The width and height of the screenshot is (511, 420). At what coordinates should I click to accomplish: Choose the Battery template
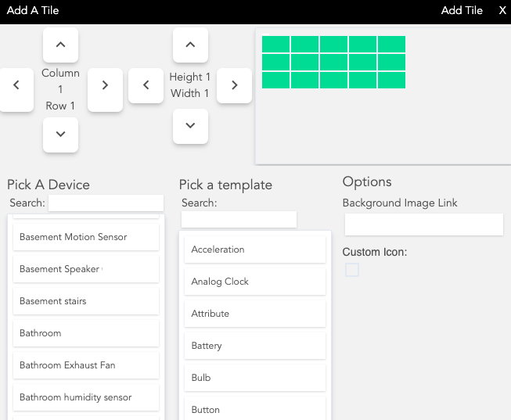pyautogui.click(x=255, y=346)
